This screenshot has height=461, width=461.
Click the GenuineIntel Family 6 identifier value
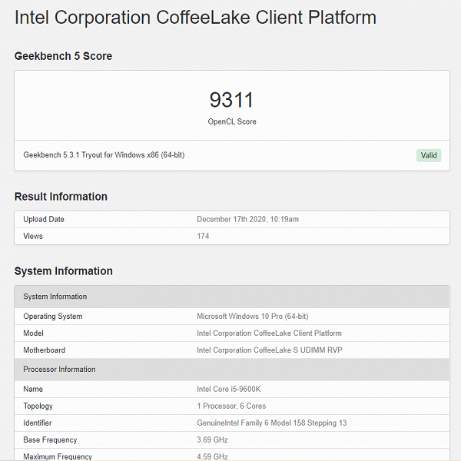pos(272,423)
